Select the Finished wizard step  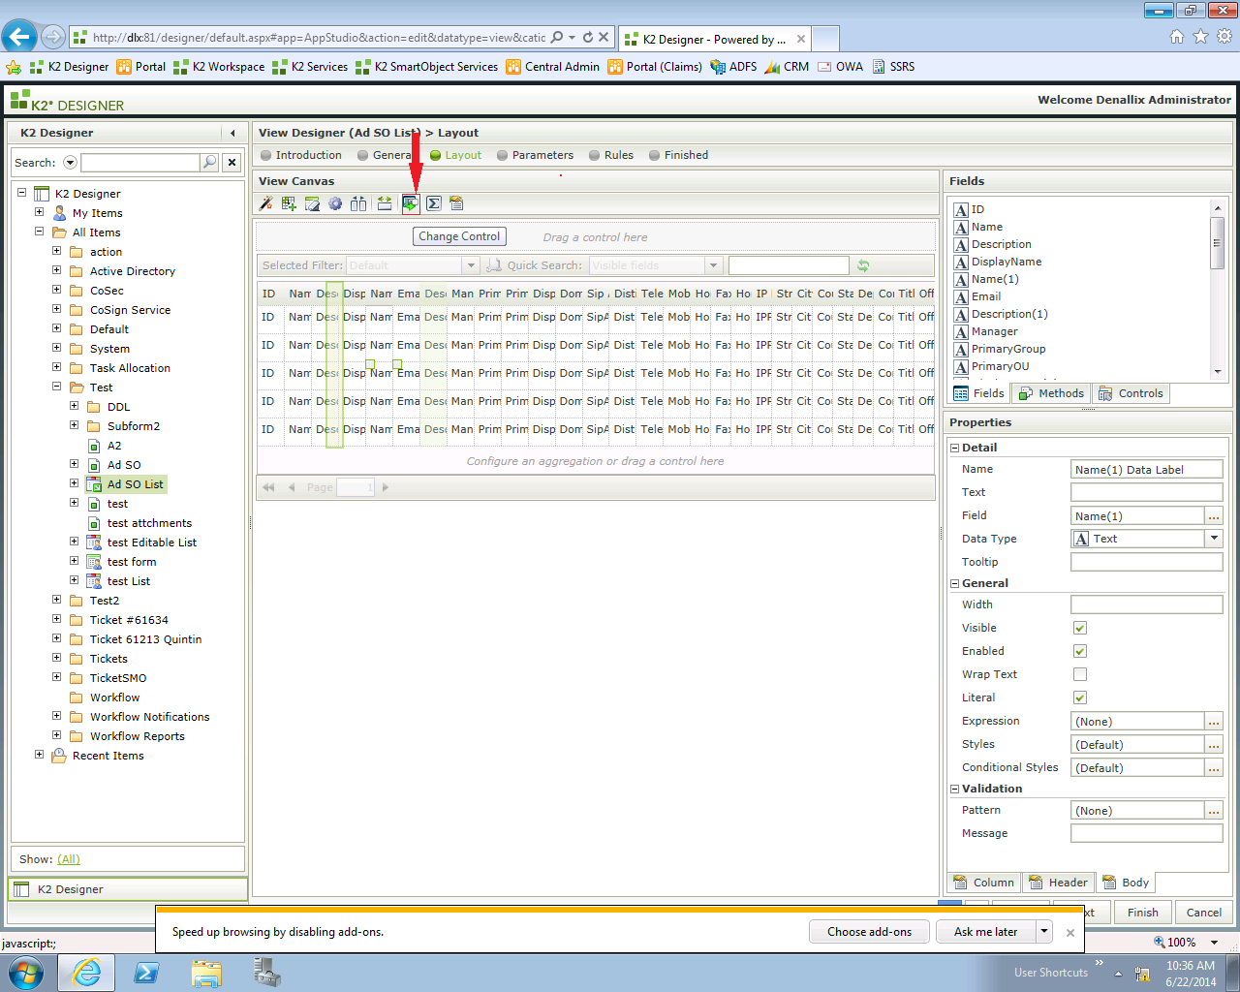click(678, 155)
